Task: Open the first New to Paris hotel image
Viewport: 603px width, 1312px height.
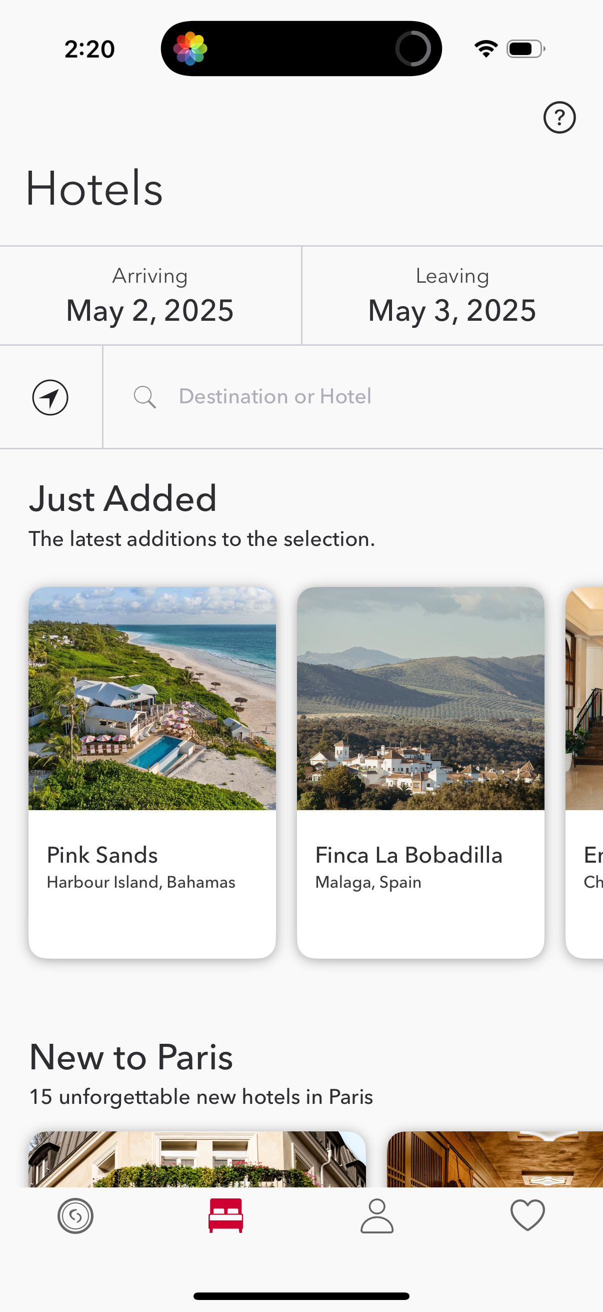Action: [x=197, y=1159]
